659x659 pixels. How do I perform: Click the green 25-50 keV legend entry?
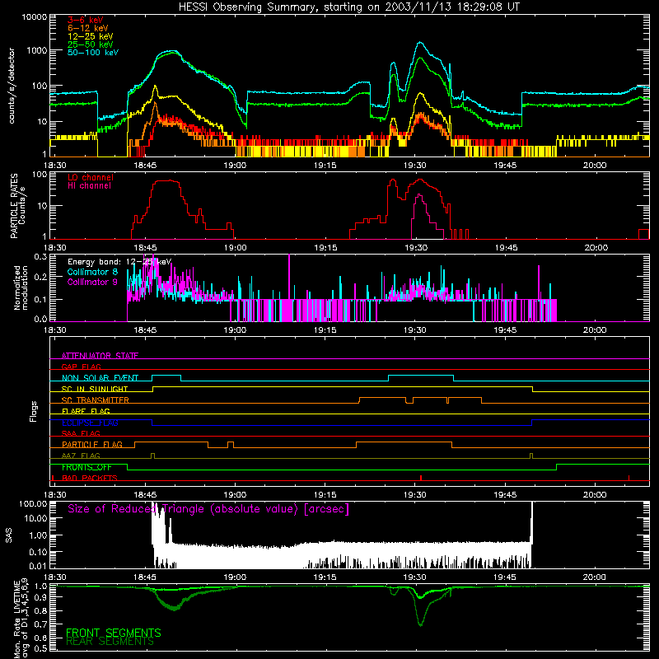tap(90, 44)
